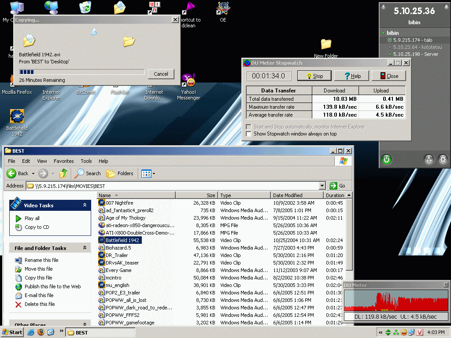Open Search in the Explorer toolbar
The image size is (451, 338).
(88, 173)
